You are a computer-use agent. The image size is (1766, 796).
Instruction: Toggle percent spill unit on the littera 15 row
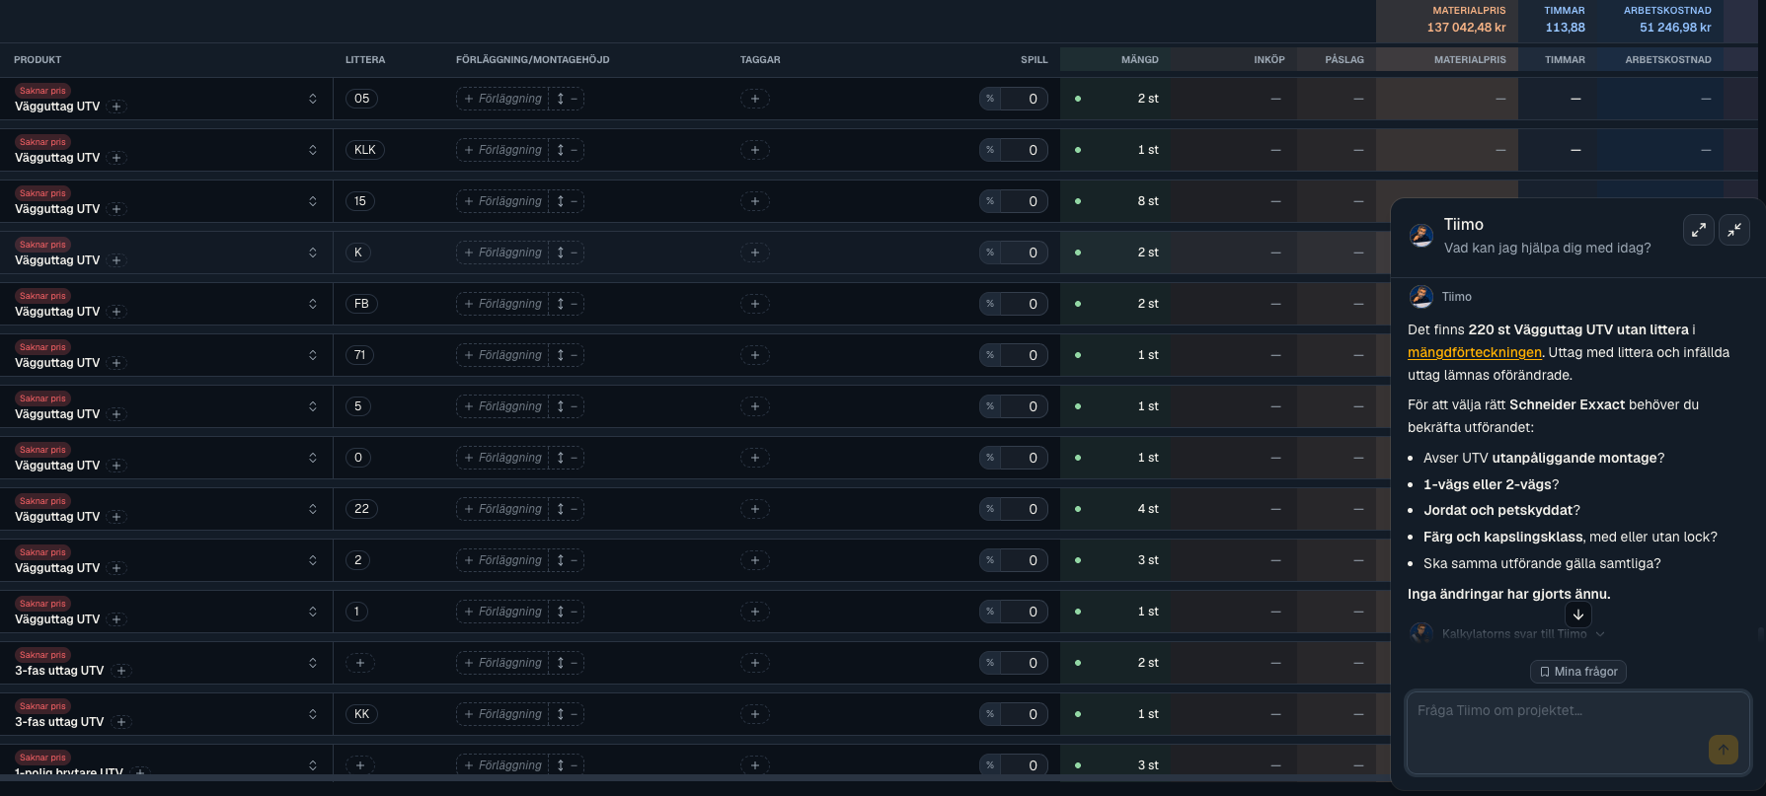[x=990, y=201]
